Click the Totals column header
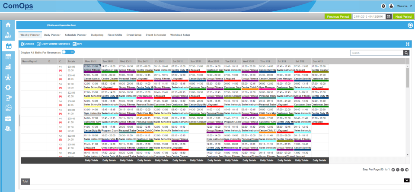Viewport: 415px width, 192px height. point(75,61)
